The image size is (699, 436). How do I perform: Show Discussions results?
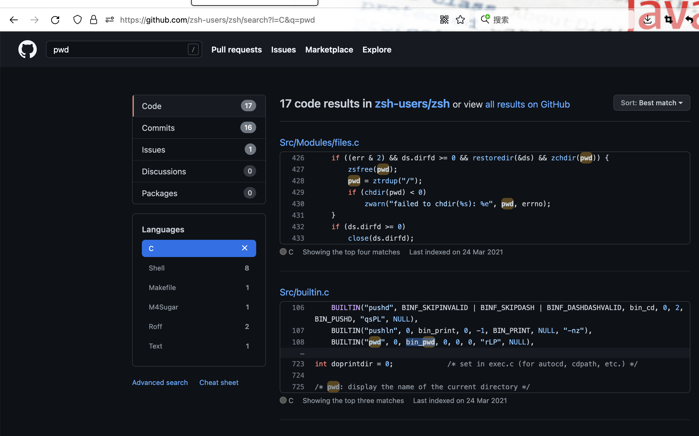point(199,171)
